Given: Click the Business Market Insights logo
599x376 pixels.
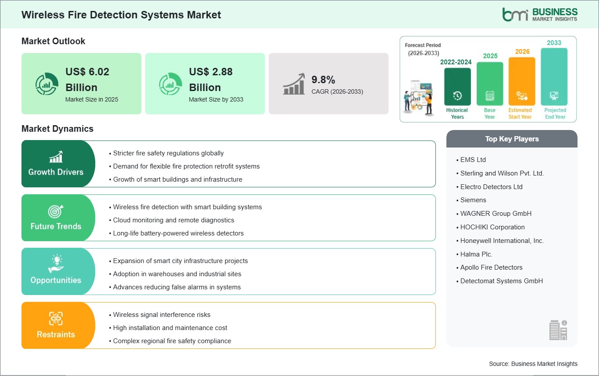Looking at the screenshot, I should (540, 14).
